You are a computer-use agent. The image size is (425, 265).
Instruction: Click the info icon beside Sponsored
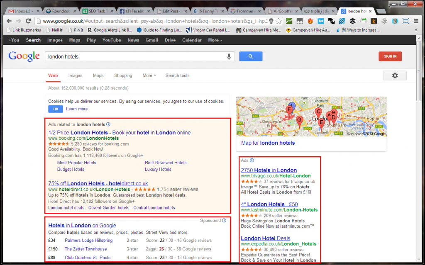[x=224, y=221]
